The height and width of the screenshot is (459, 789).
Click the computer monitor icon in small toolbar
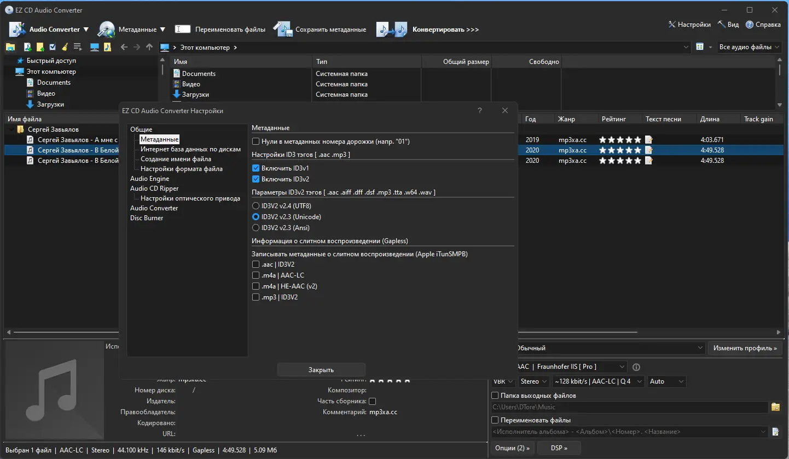[95, 48]
